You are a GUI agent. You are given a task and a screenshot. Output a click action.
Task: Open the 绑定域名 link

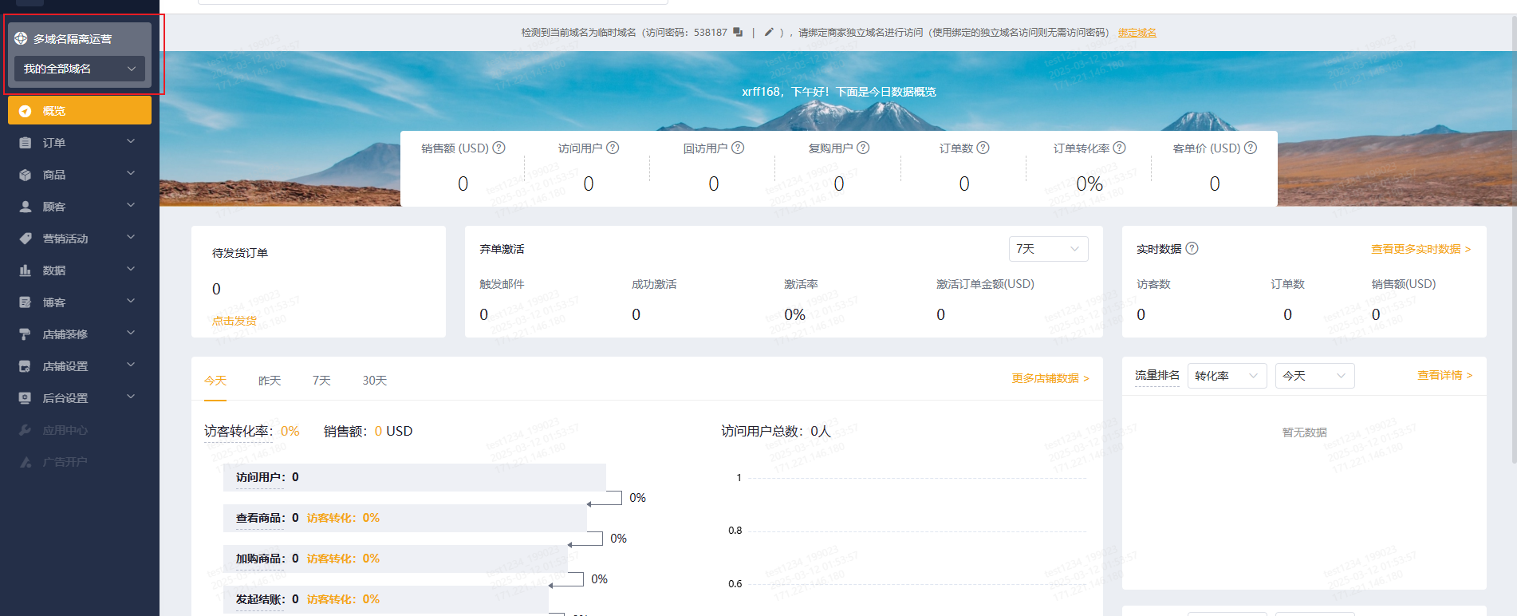tap(1137, 33)
